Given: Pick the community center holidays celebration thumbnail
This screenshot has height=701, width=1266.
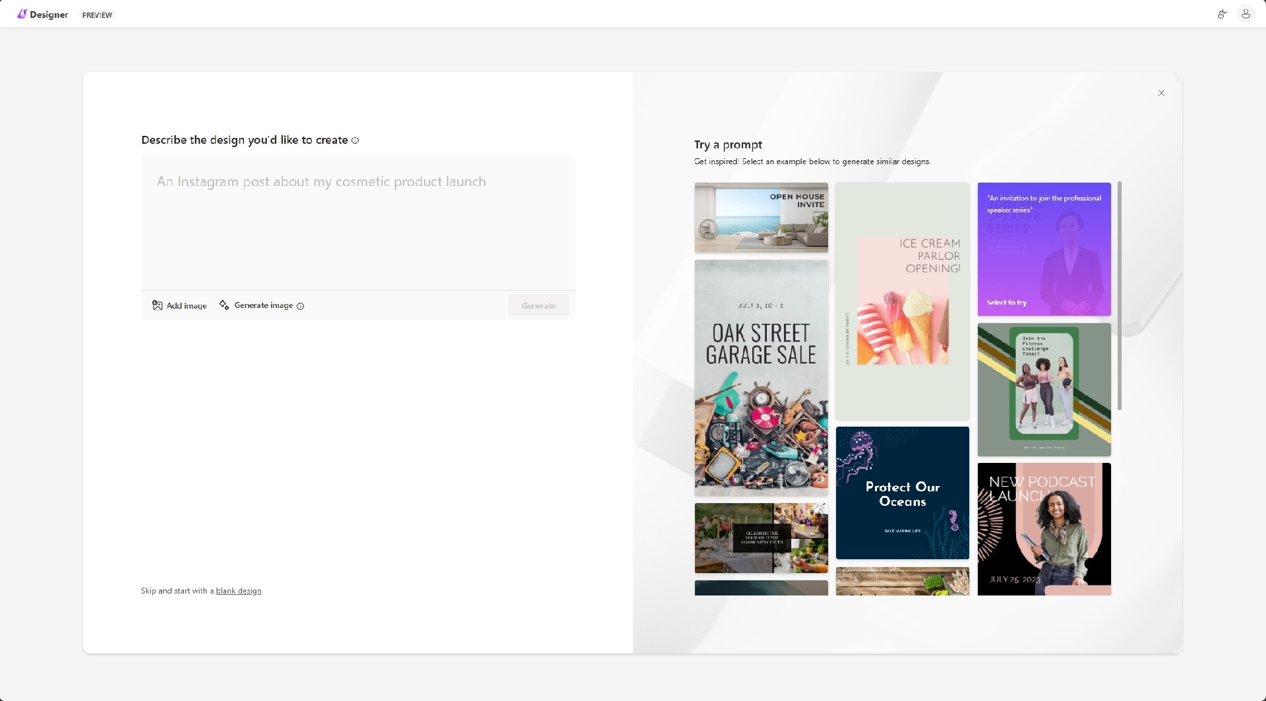Looking at the screenshot, I should 761,538.
